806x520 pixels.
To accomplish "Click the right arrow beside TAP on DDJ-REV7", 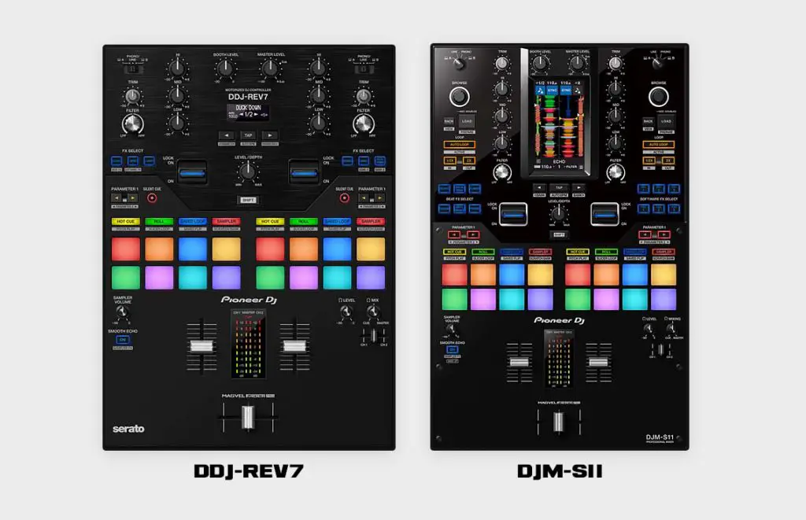I will pos(271,135).
